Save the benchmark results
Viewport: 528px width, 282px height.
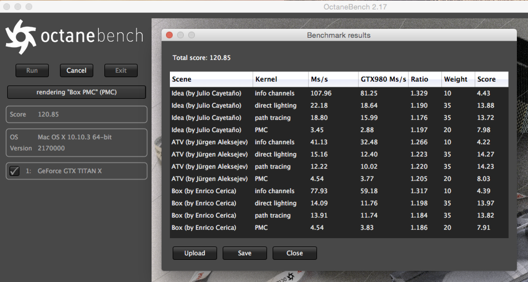click(x=245, y=253)
